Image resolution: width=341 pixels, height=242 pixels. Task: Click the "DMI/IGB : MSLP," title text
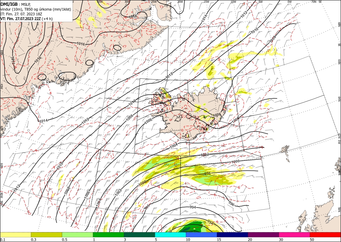[15, 4]
